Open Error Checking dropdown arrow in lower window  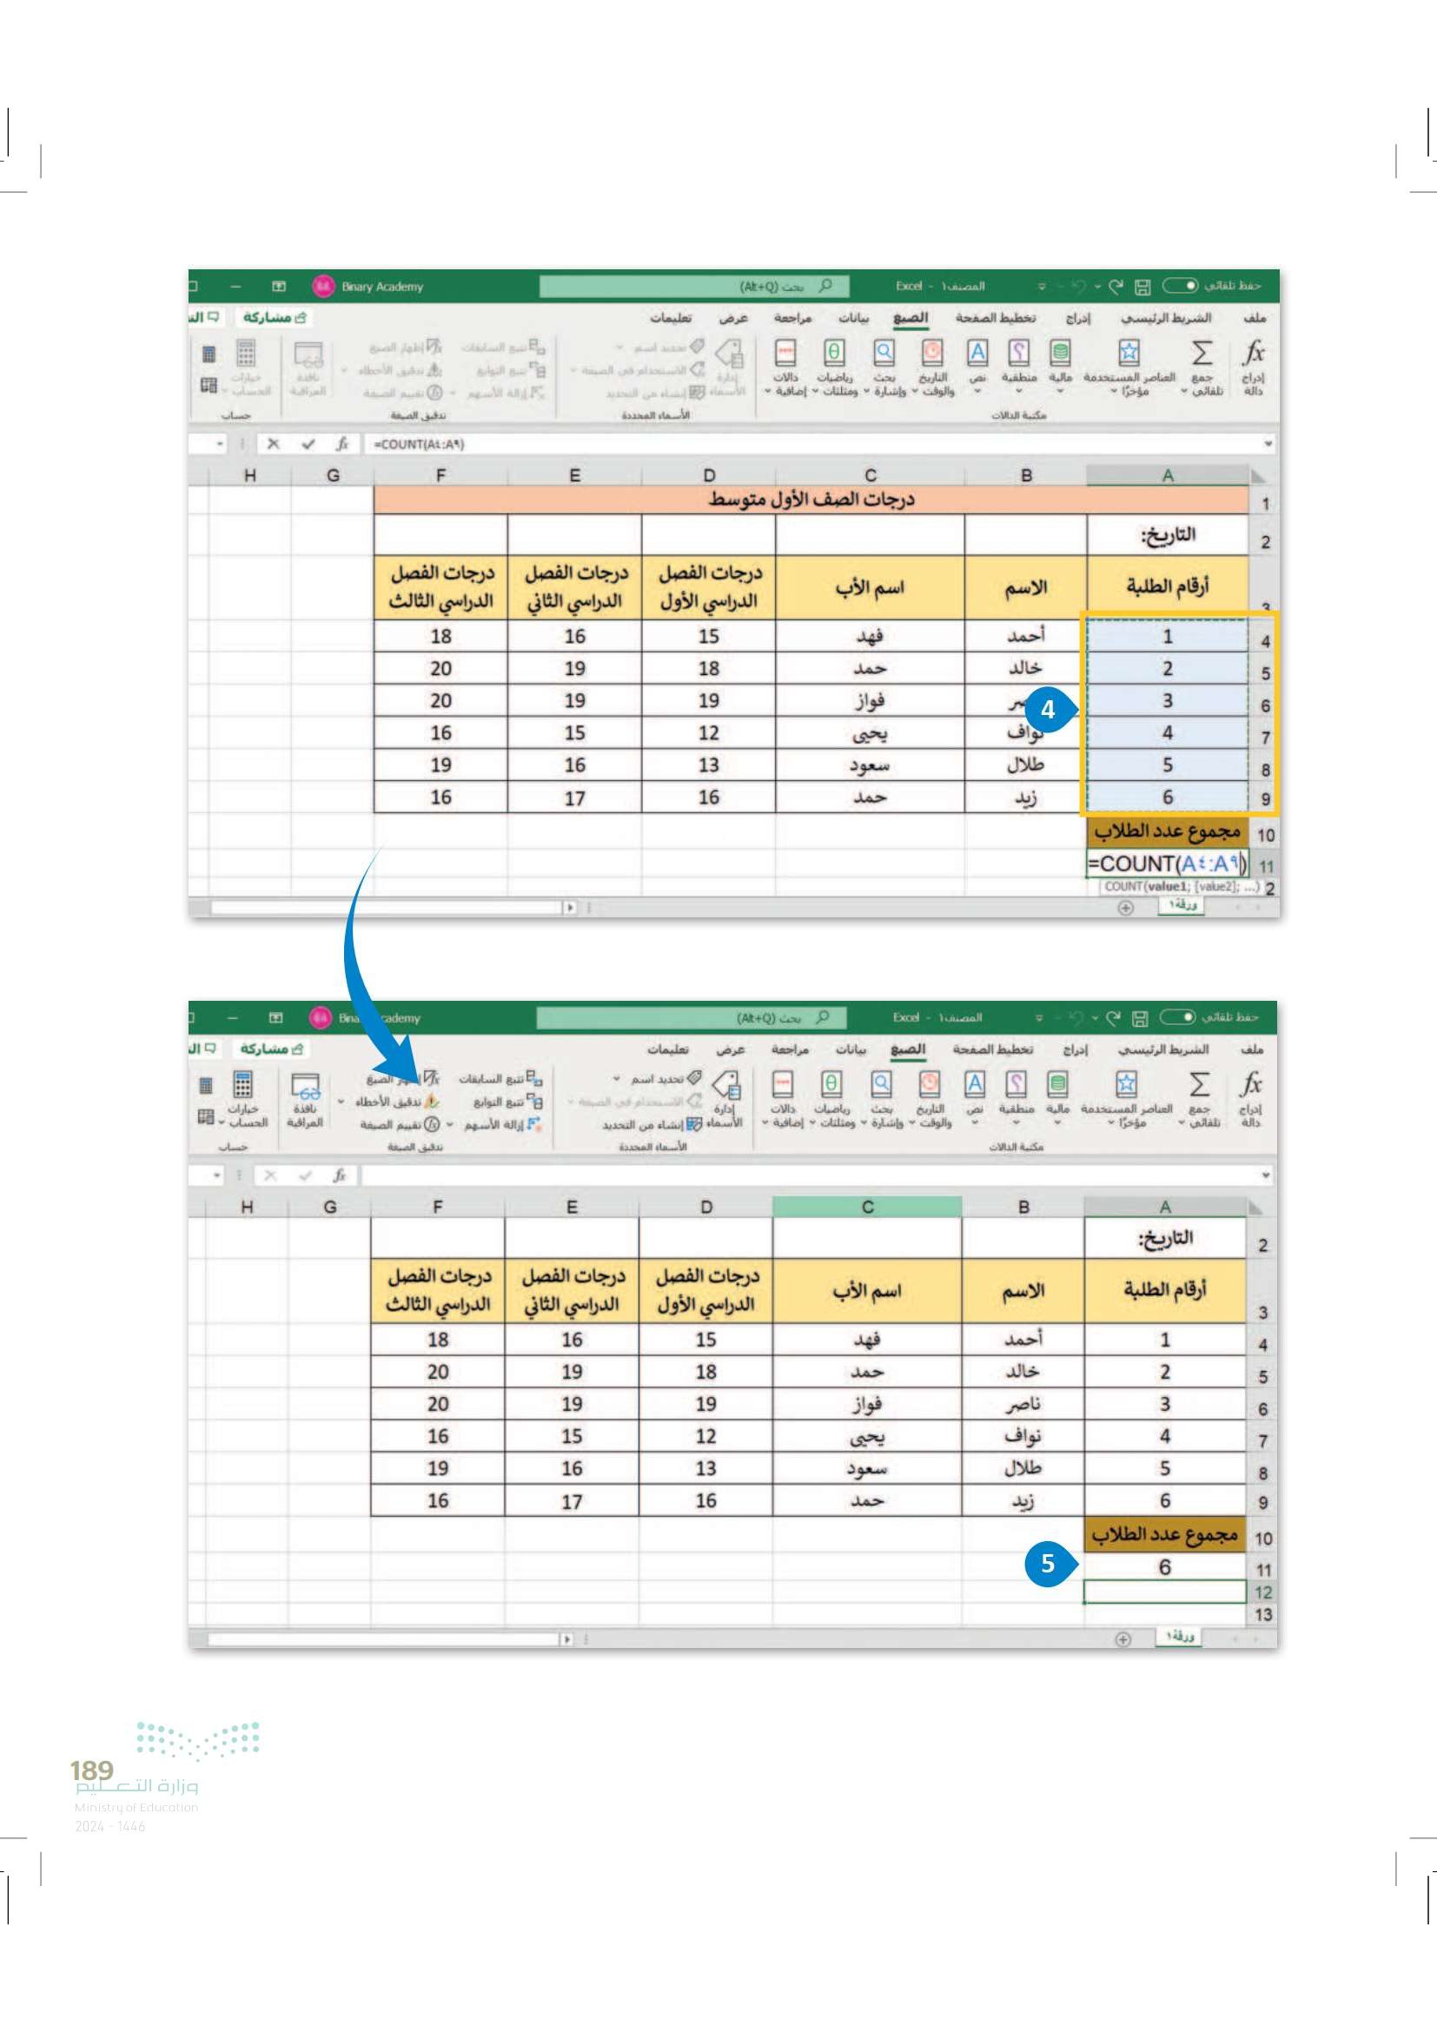point(341,1102)
